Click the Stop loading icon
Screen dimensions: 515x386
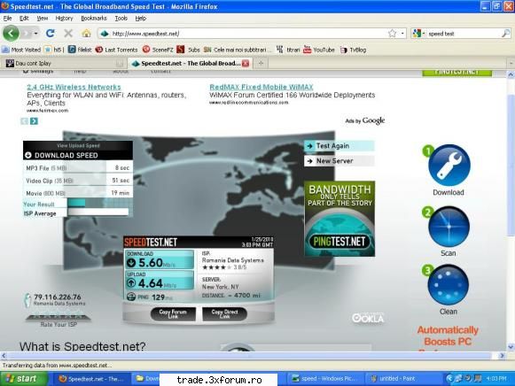(68, 33)
